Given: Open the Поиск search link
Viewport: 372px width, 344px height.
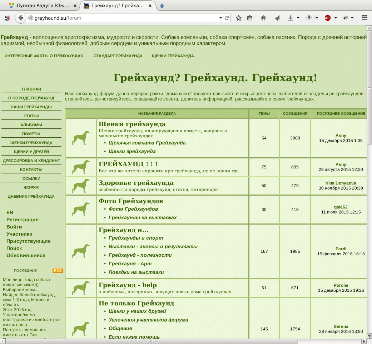Looking at the screenshot, I should click(x=14, y=248).
